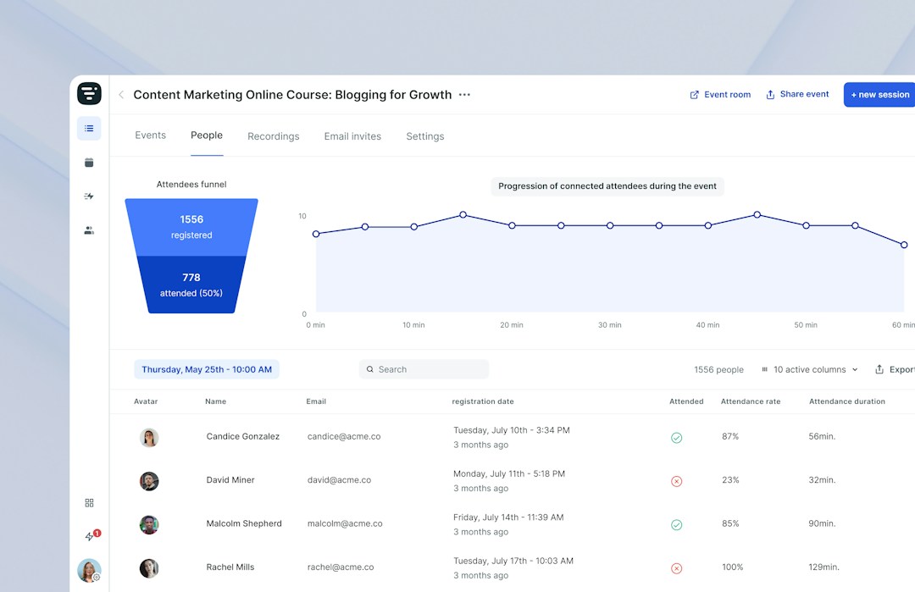Select the automation lightning list sidebar icon

89,196
